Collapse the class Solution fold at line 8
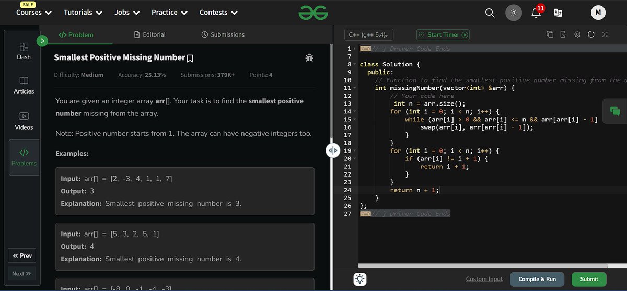 click(x=355, y=64)
